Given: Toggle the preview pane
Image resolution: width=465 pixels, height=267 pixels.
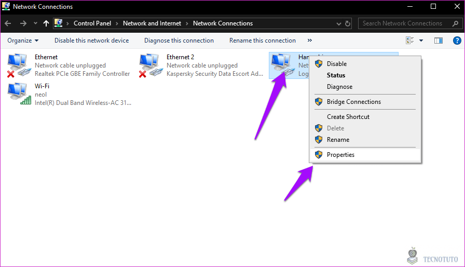Looking at the screenshot, I should pyautogui.click(x=439, y=41).
